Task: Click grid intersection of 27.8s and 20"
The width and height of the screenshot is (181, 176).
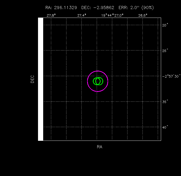Action: pyautogui.click(x=51, y=25)
